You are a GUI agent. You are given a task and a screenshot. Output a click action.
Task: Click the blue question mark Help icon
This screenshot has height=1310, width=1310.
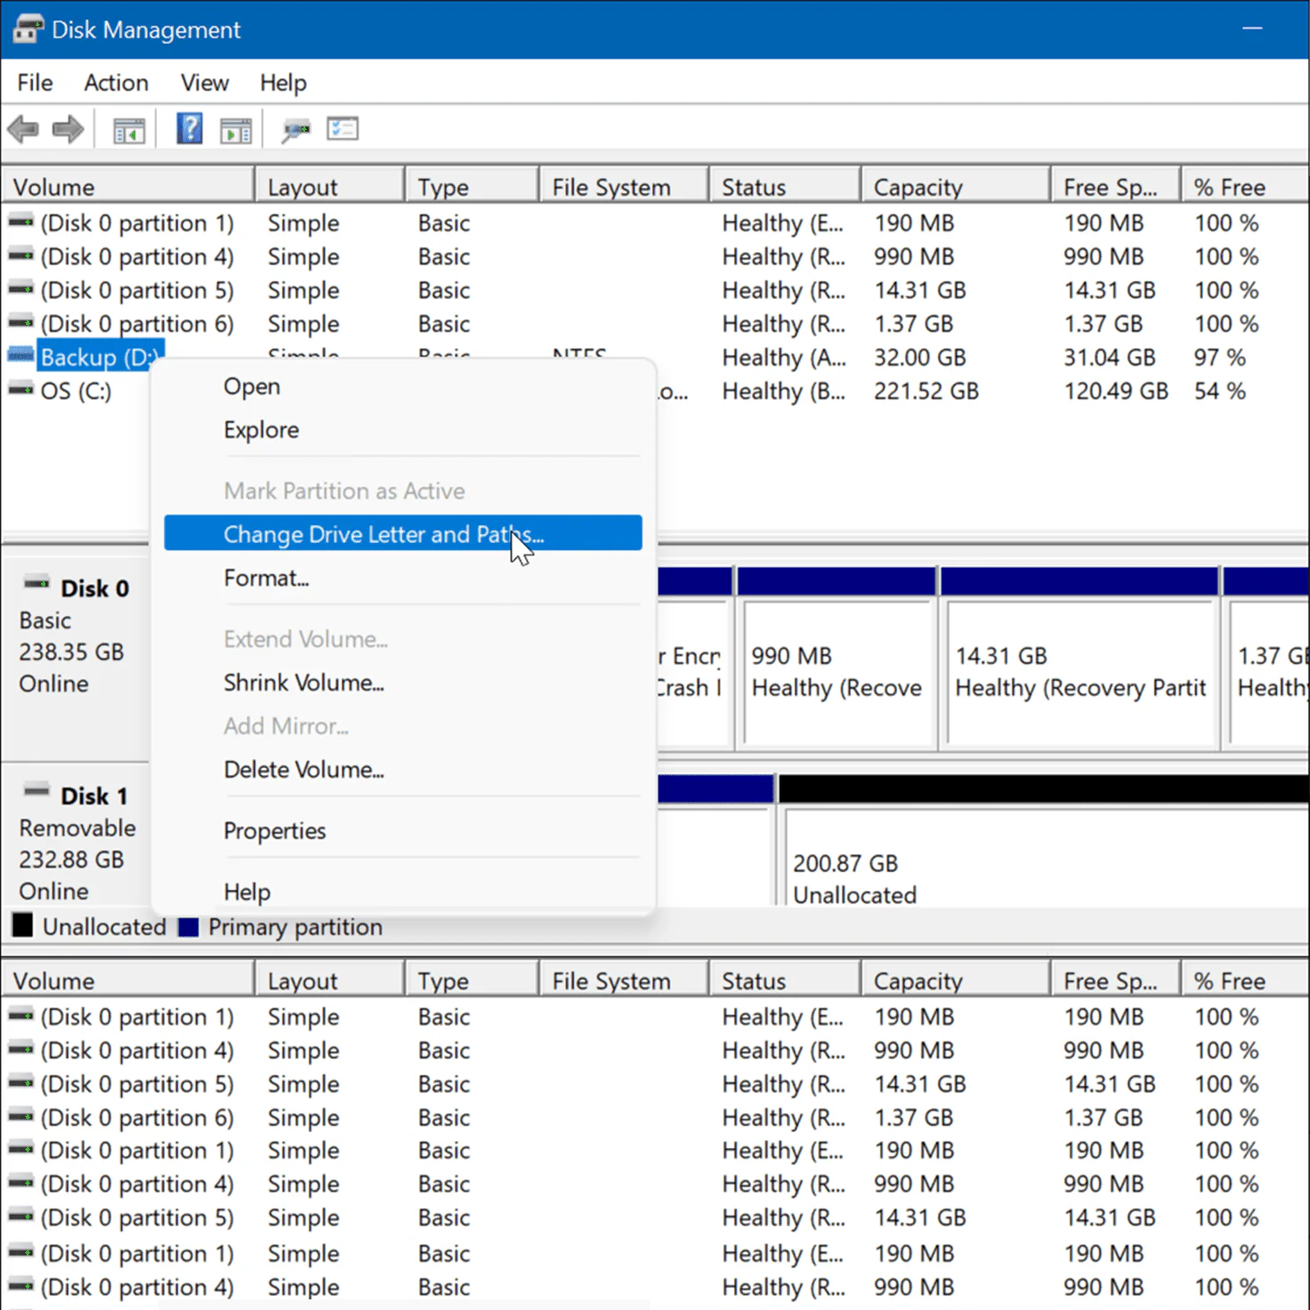point(189,130)
